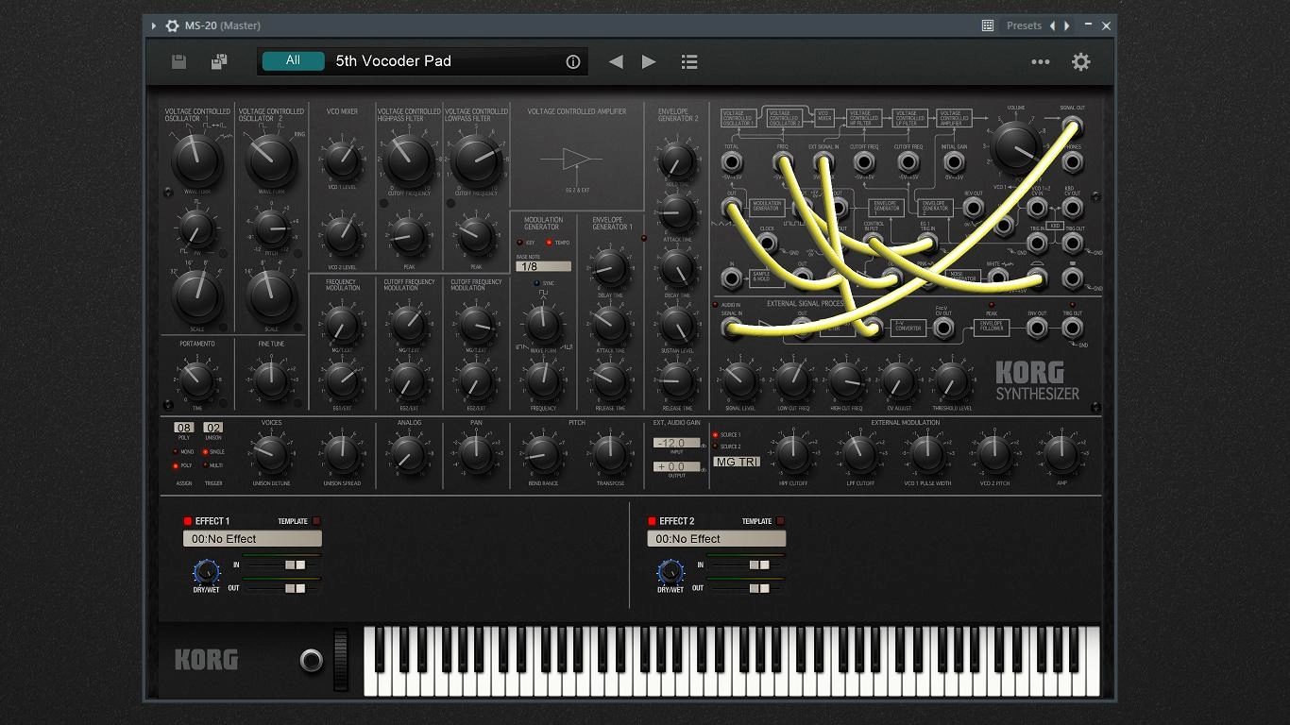Click the Effect 1 DRY/WET knob
The image size is (1290, 725).
tap(206, 572)
